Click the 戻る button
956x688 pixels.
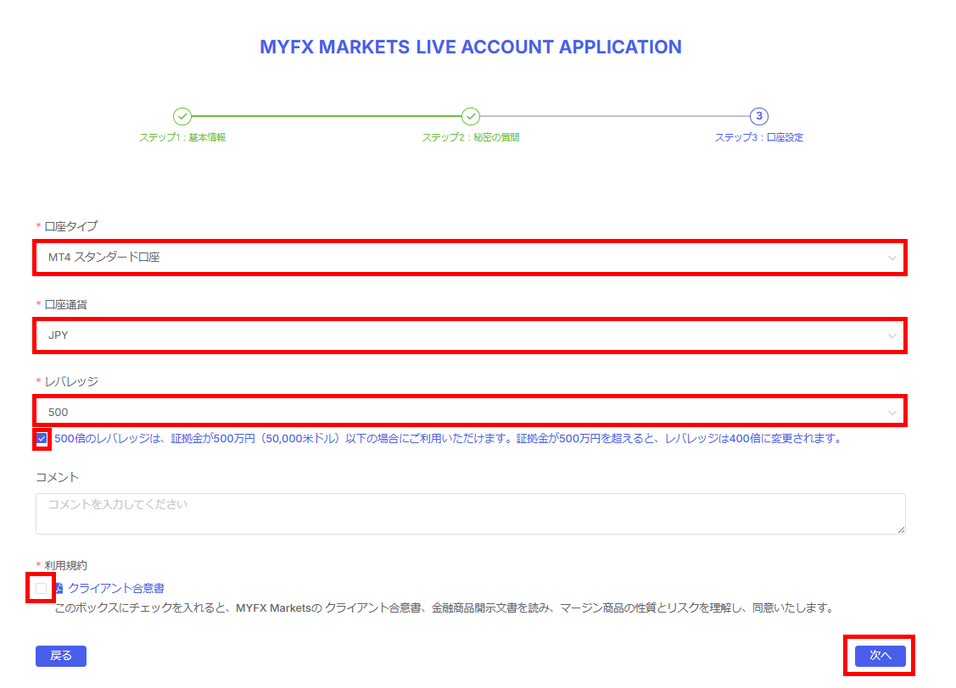coord(61,656)
